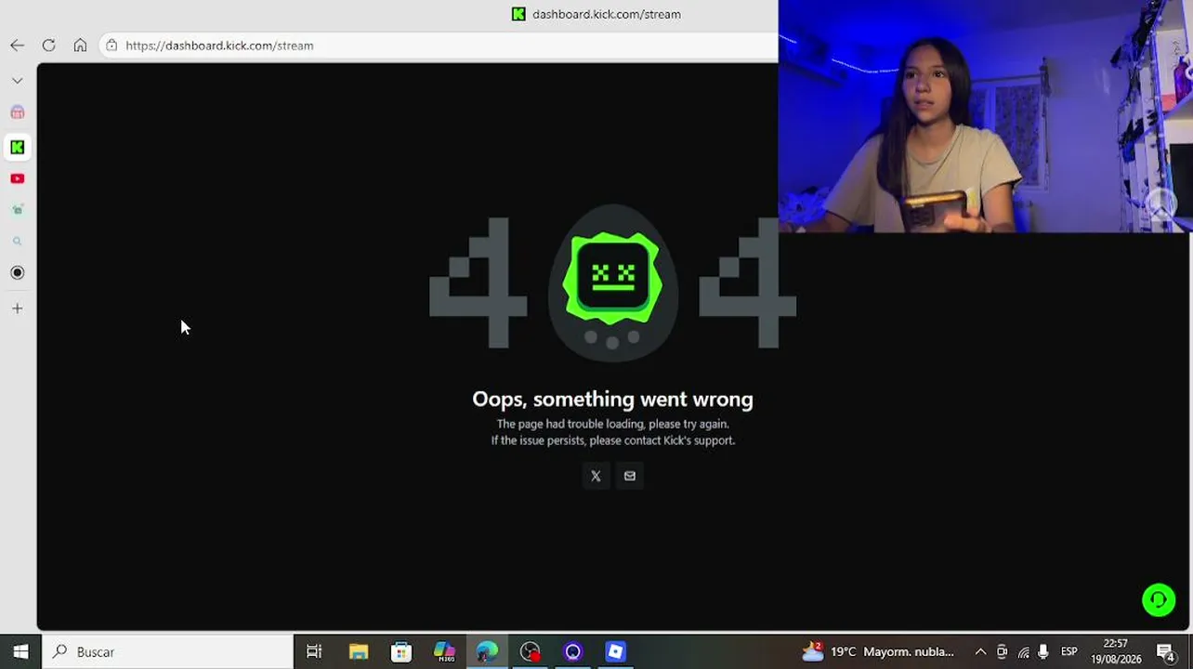
Task: Click "If the issue persists, please contact Kick's support."
Action: pyautogui.click(x=612, y=440)
